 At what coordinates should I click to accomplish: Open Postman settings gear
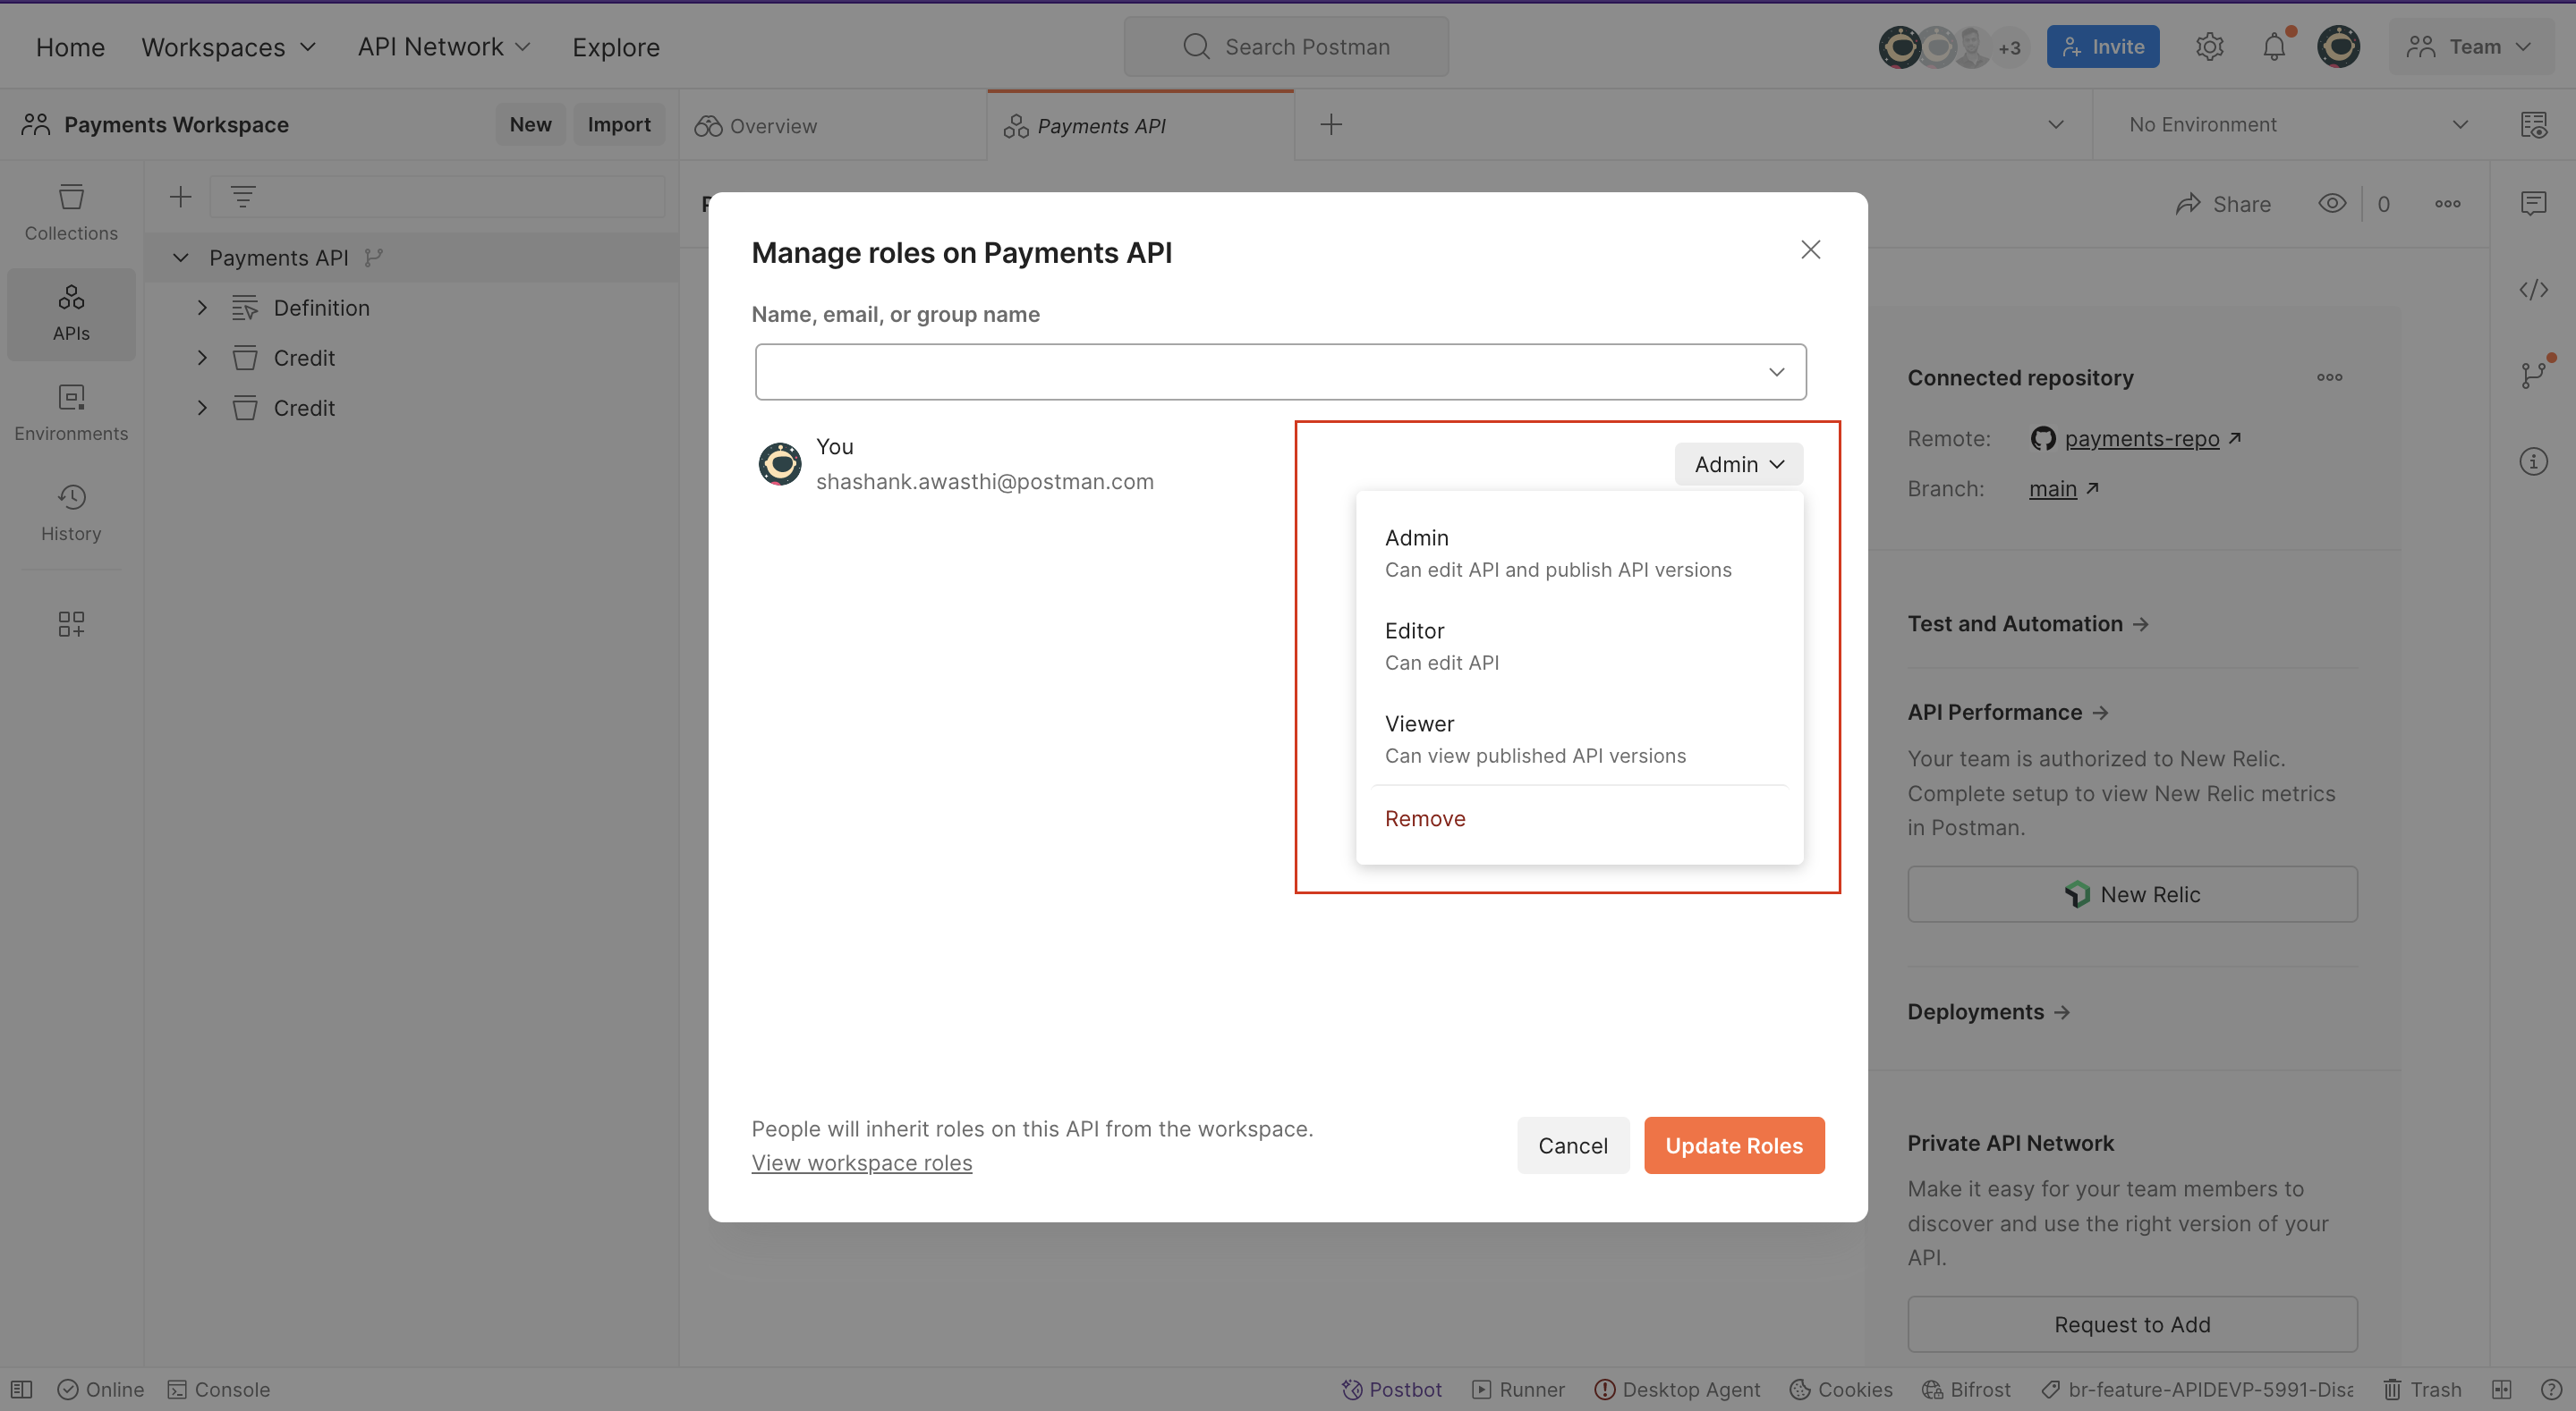point(2210,46)
